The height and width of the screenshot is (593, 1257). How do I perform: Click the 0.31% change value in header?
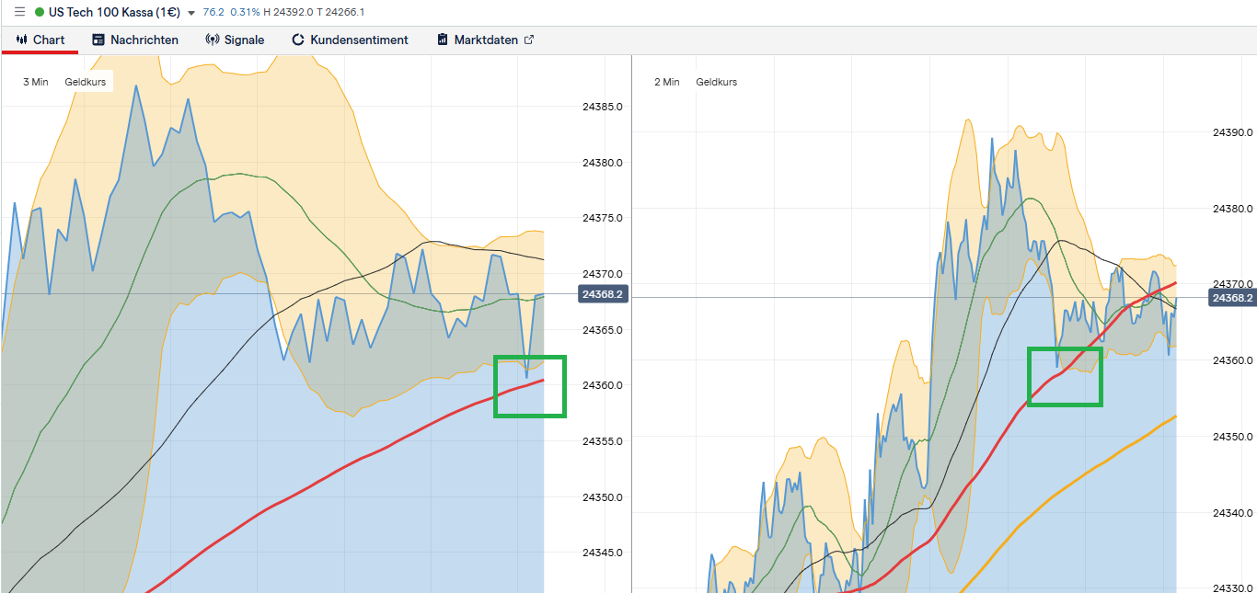point(244,12)
